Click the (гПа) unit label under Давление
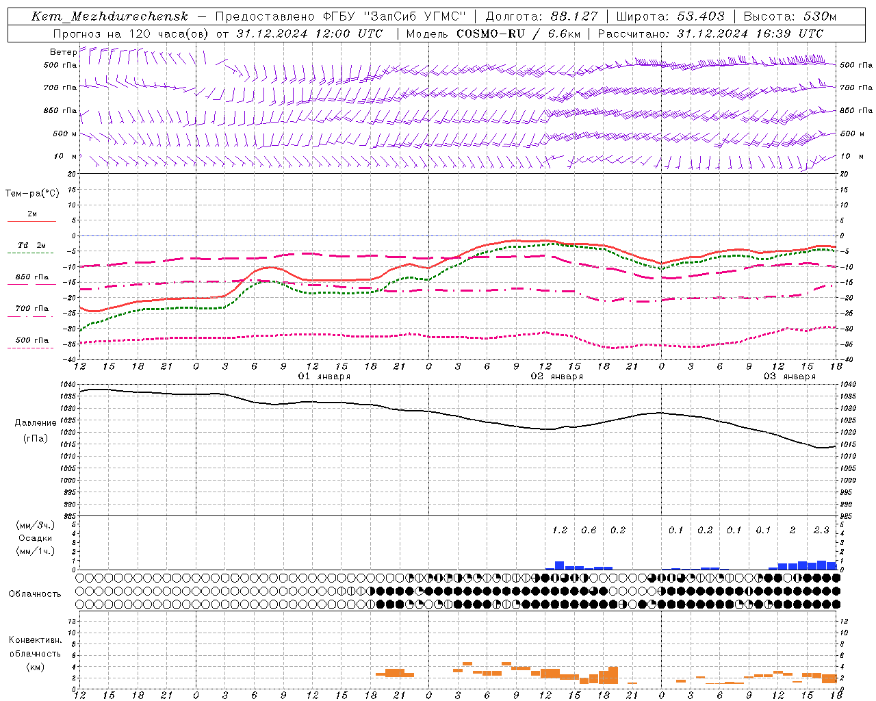The image size is (876, 701). pyautogui.click(x=36, y=439)
